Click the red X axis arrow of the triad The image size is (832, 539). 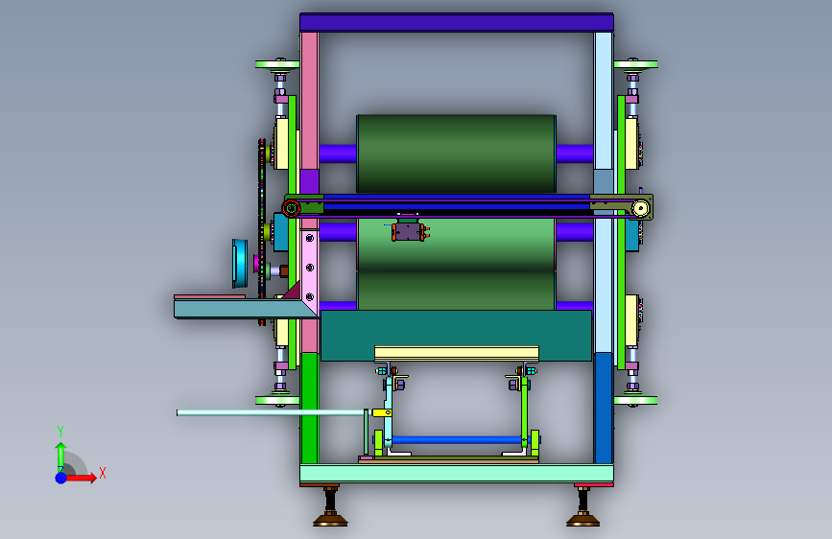point(81,478)
